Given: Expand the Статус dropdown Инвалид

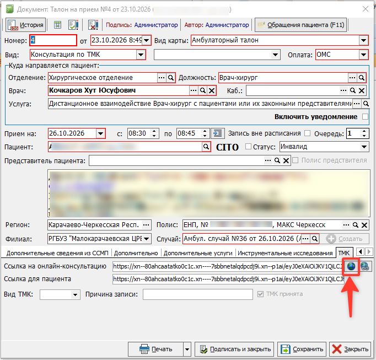Looking at the screenshot, I should tap(364, 147).
